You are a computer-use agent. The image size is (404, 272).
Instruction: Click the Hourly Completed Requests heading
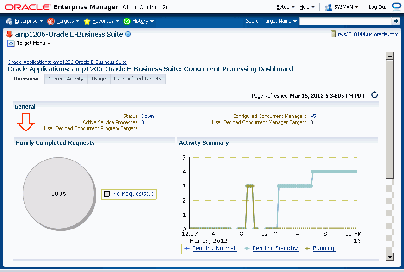coord(55,142)
